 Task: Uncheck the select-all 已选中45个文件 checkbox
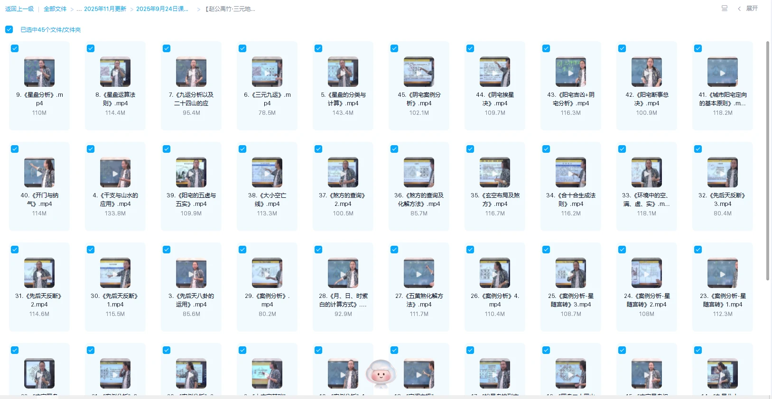tap(9, 29)
